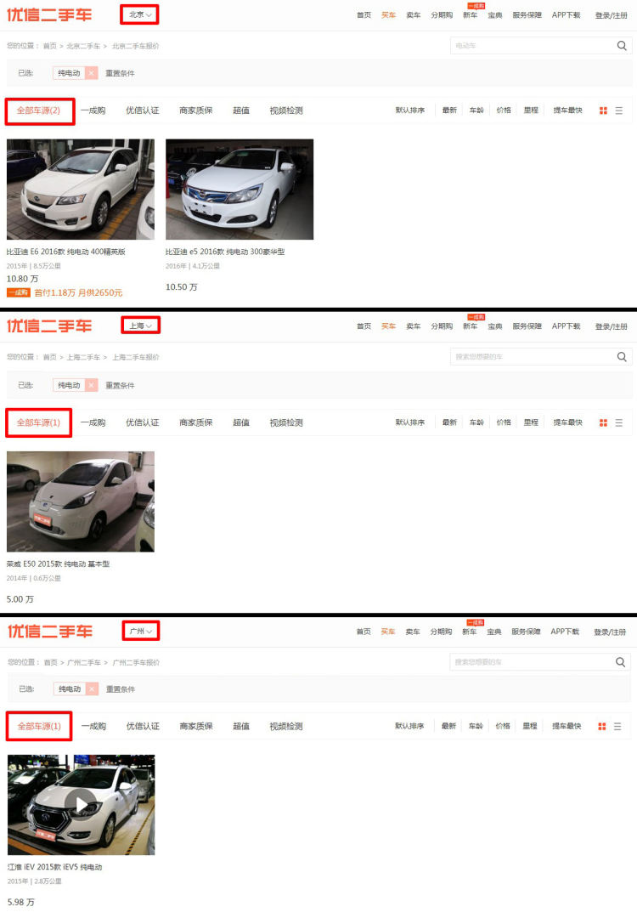Click 登录/注册 on the 广州 page
Screen dimensions: 637x918
pos(610,632)
